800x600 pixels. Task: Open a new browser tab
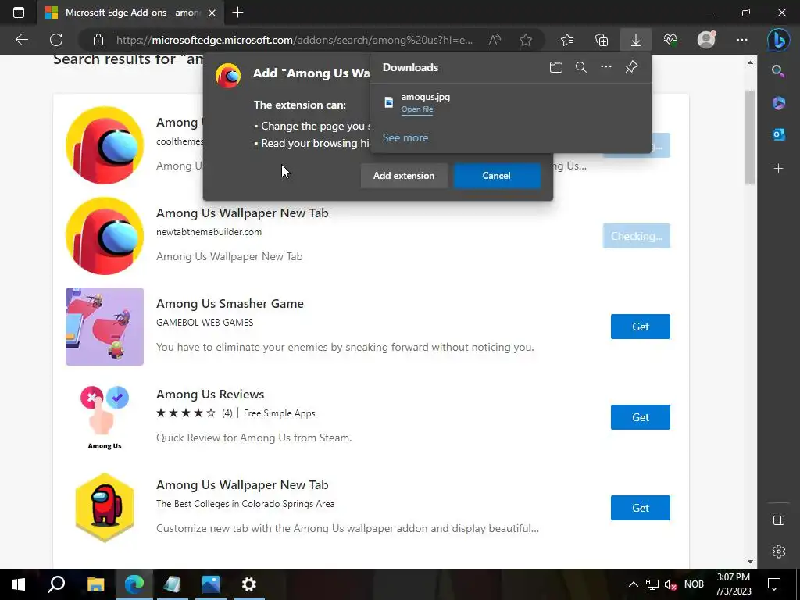pyautogui.click(x=237, y=12)
